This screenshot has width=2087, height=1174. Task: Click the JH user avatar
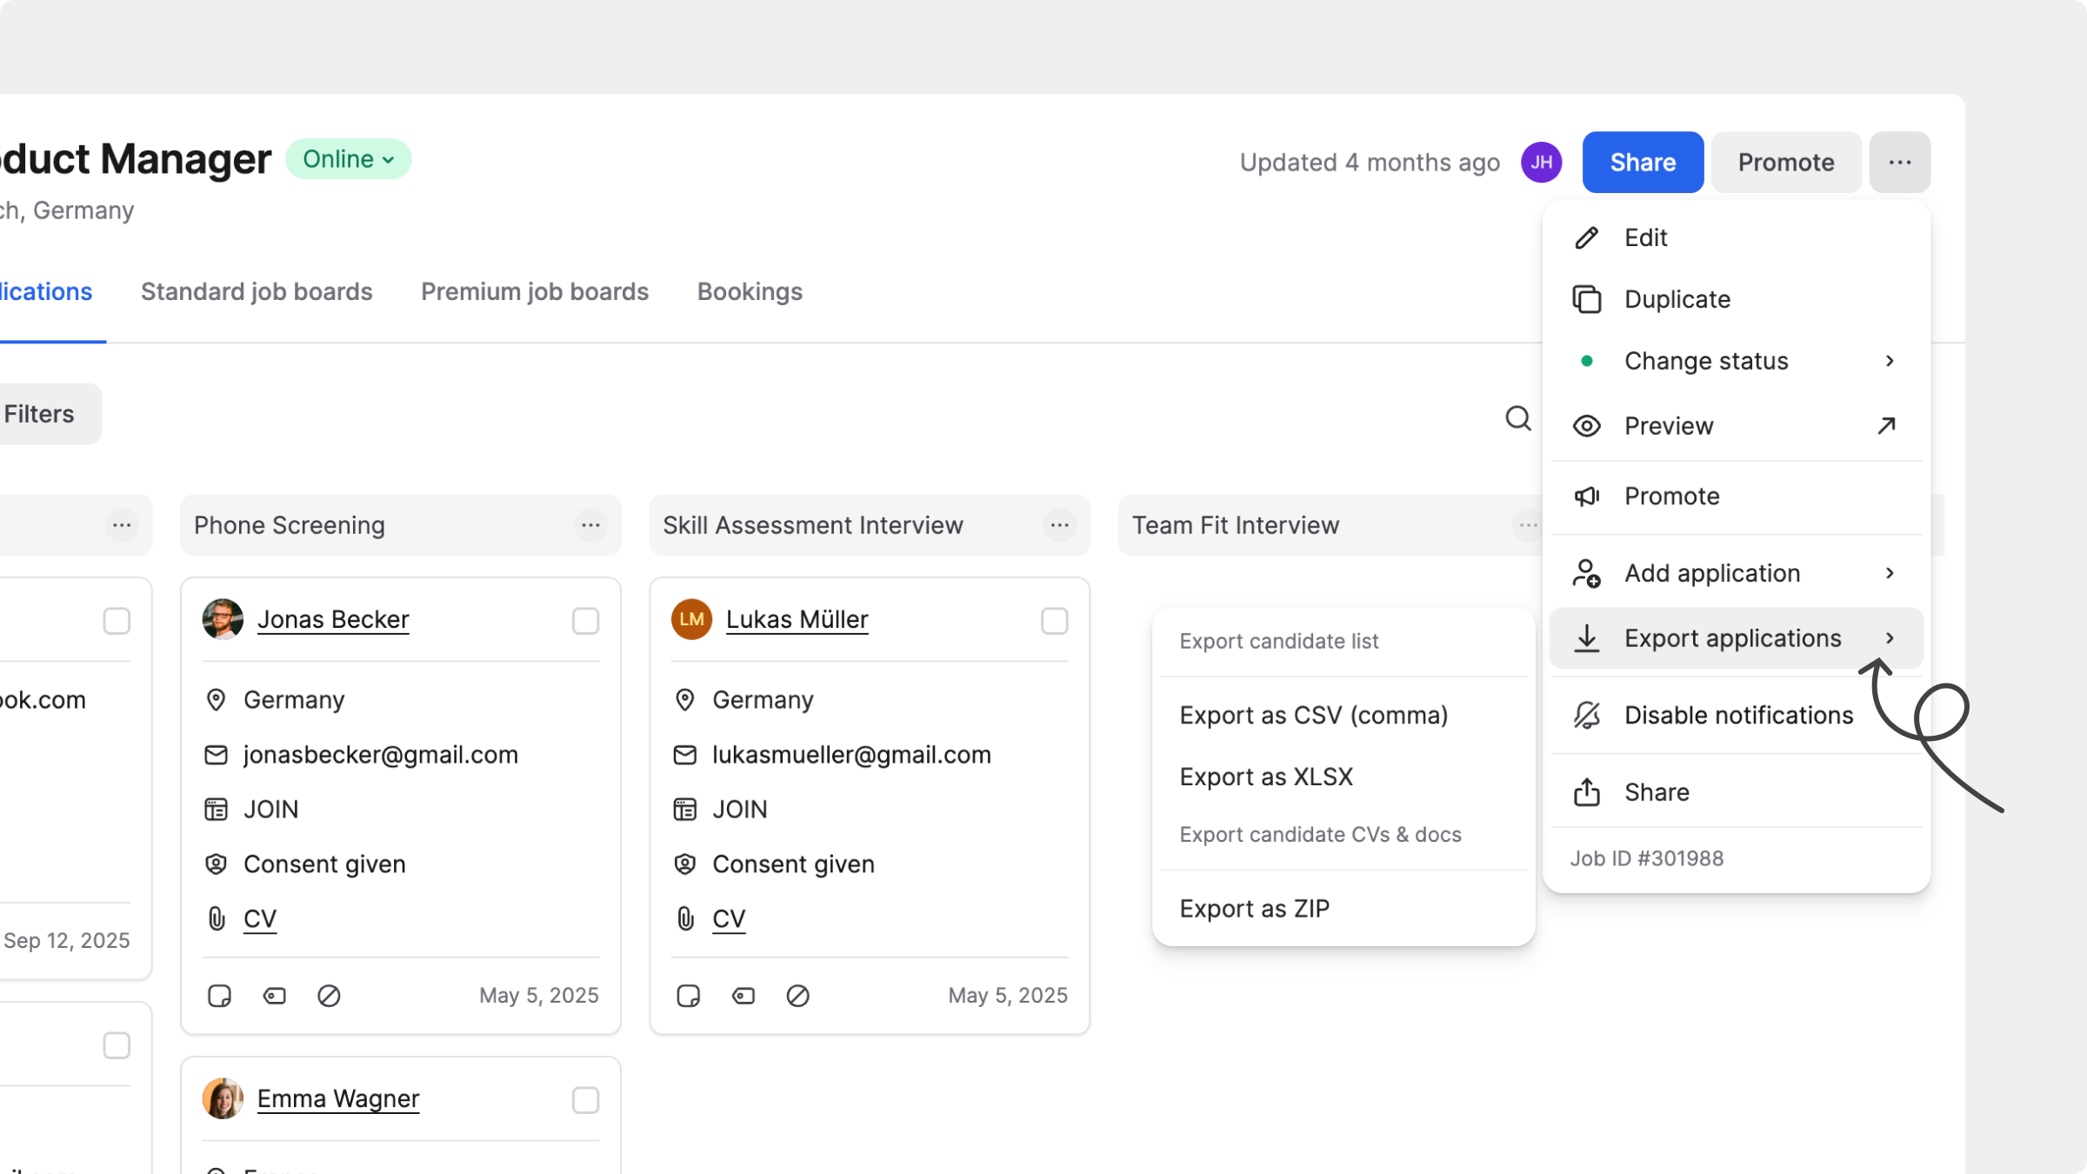1541,162
